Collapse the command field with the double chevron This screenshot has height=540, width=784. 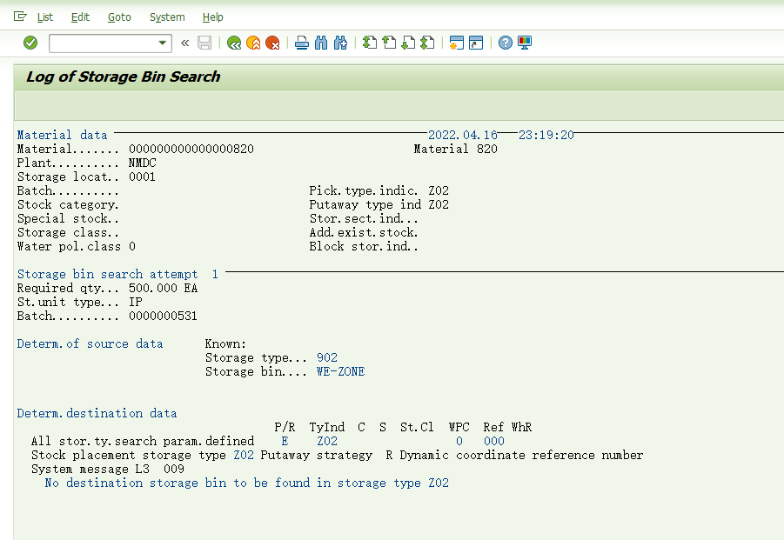(x=185, y=43)
